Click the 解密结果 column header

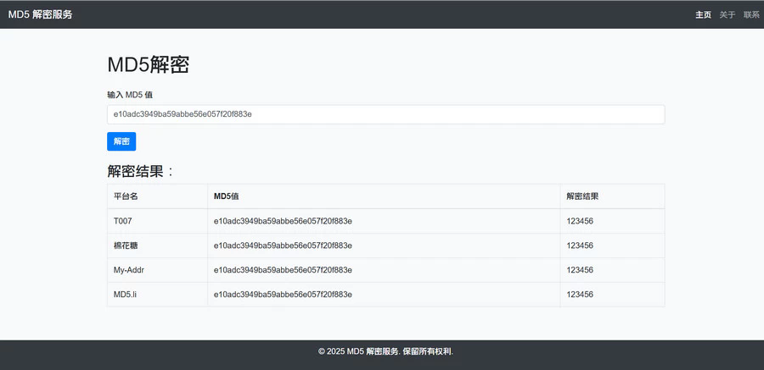[x=582, y=196]
